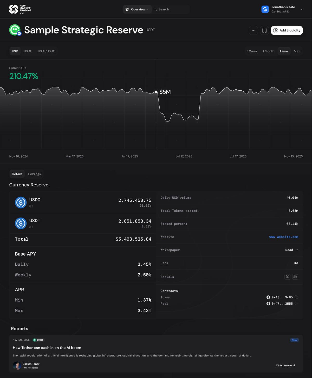Copy the Pool contract address
This screenshot has height=378, width=312.
(296, 304)
